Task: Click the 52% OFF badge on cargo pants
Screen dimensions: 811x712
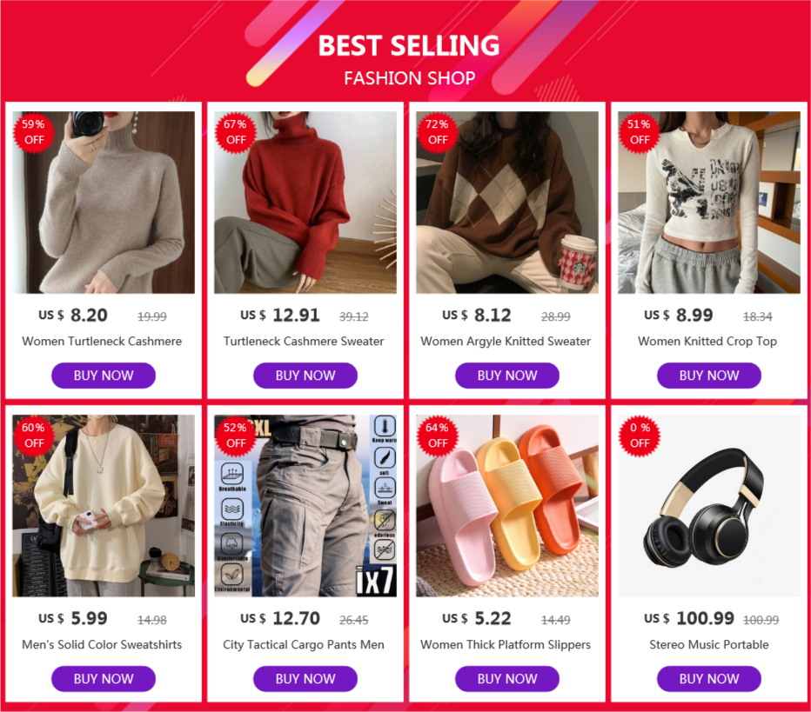Action: click(235, 436)
